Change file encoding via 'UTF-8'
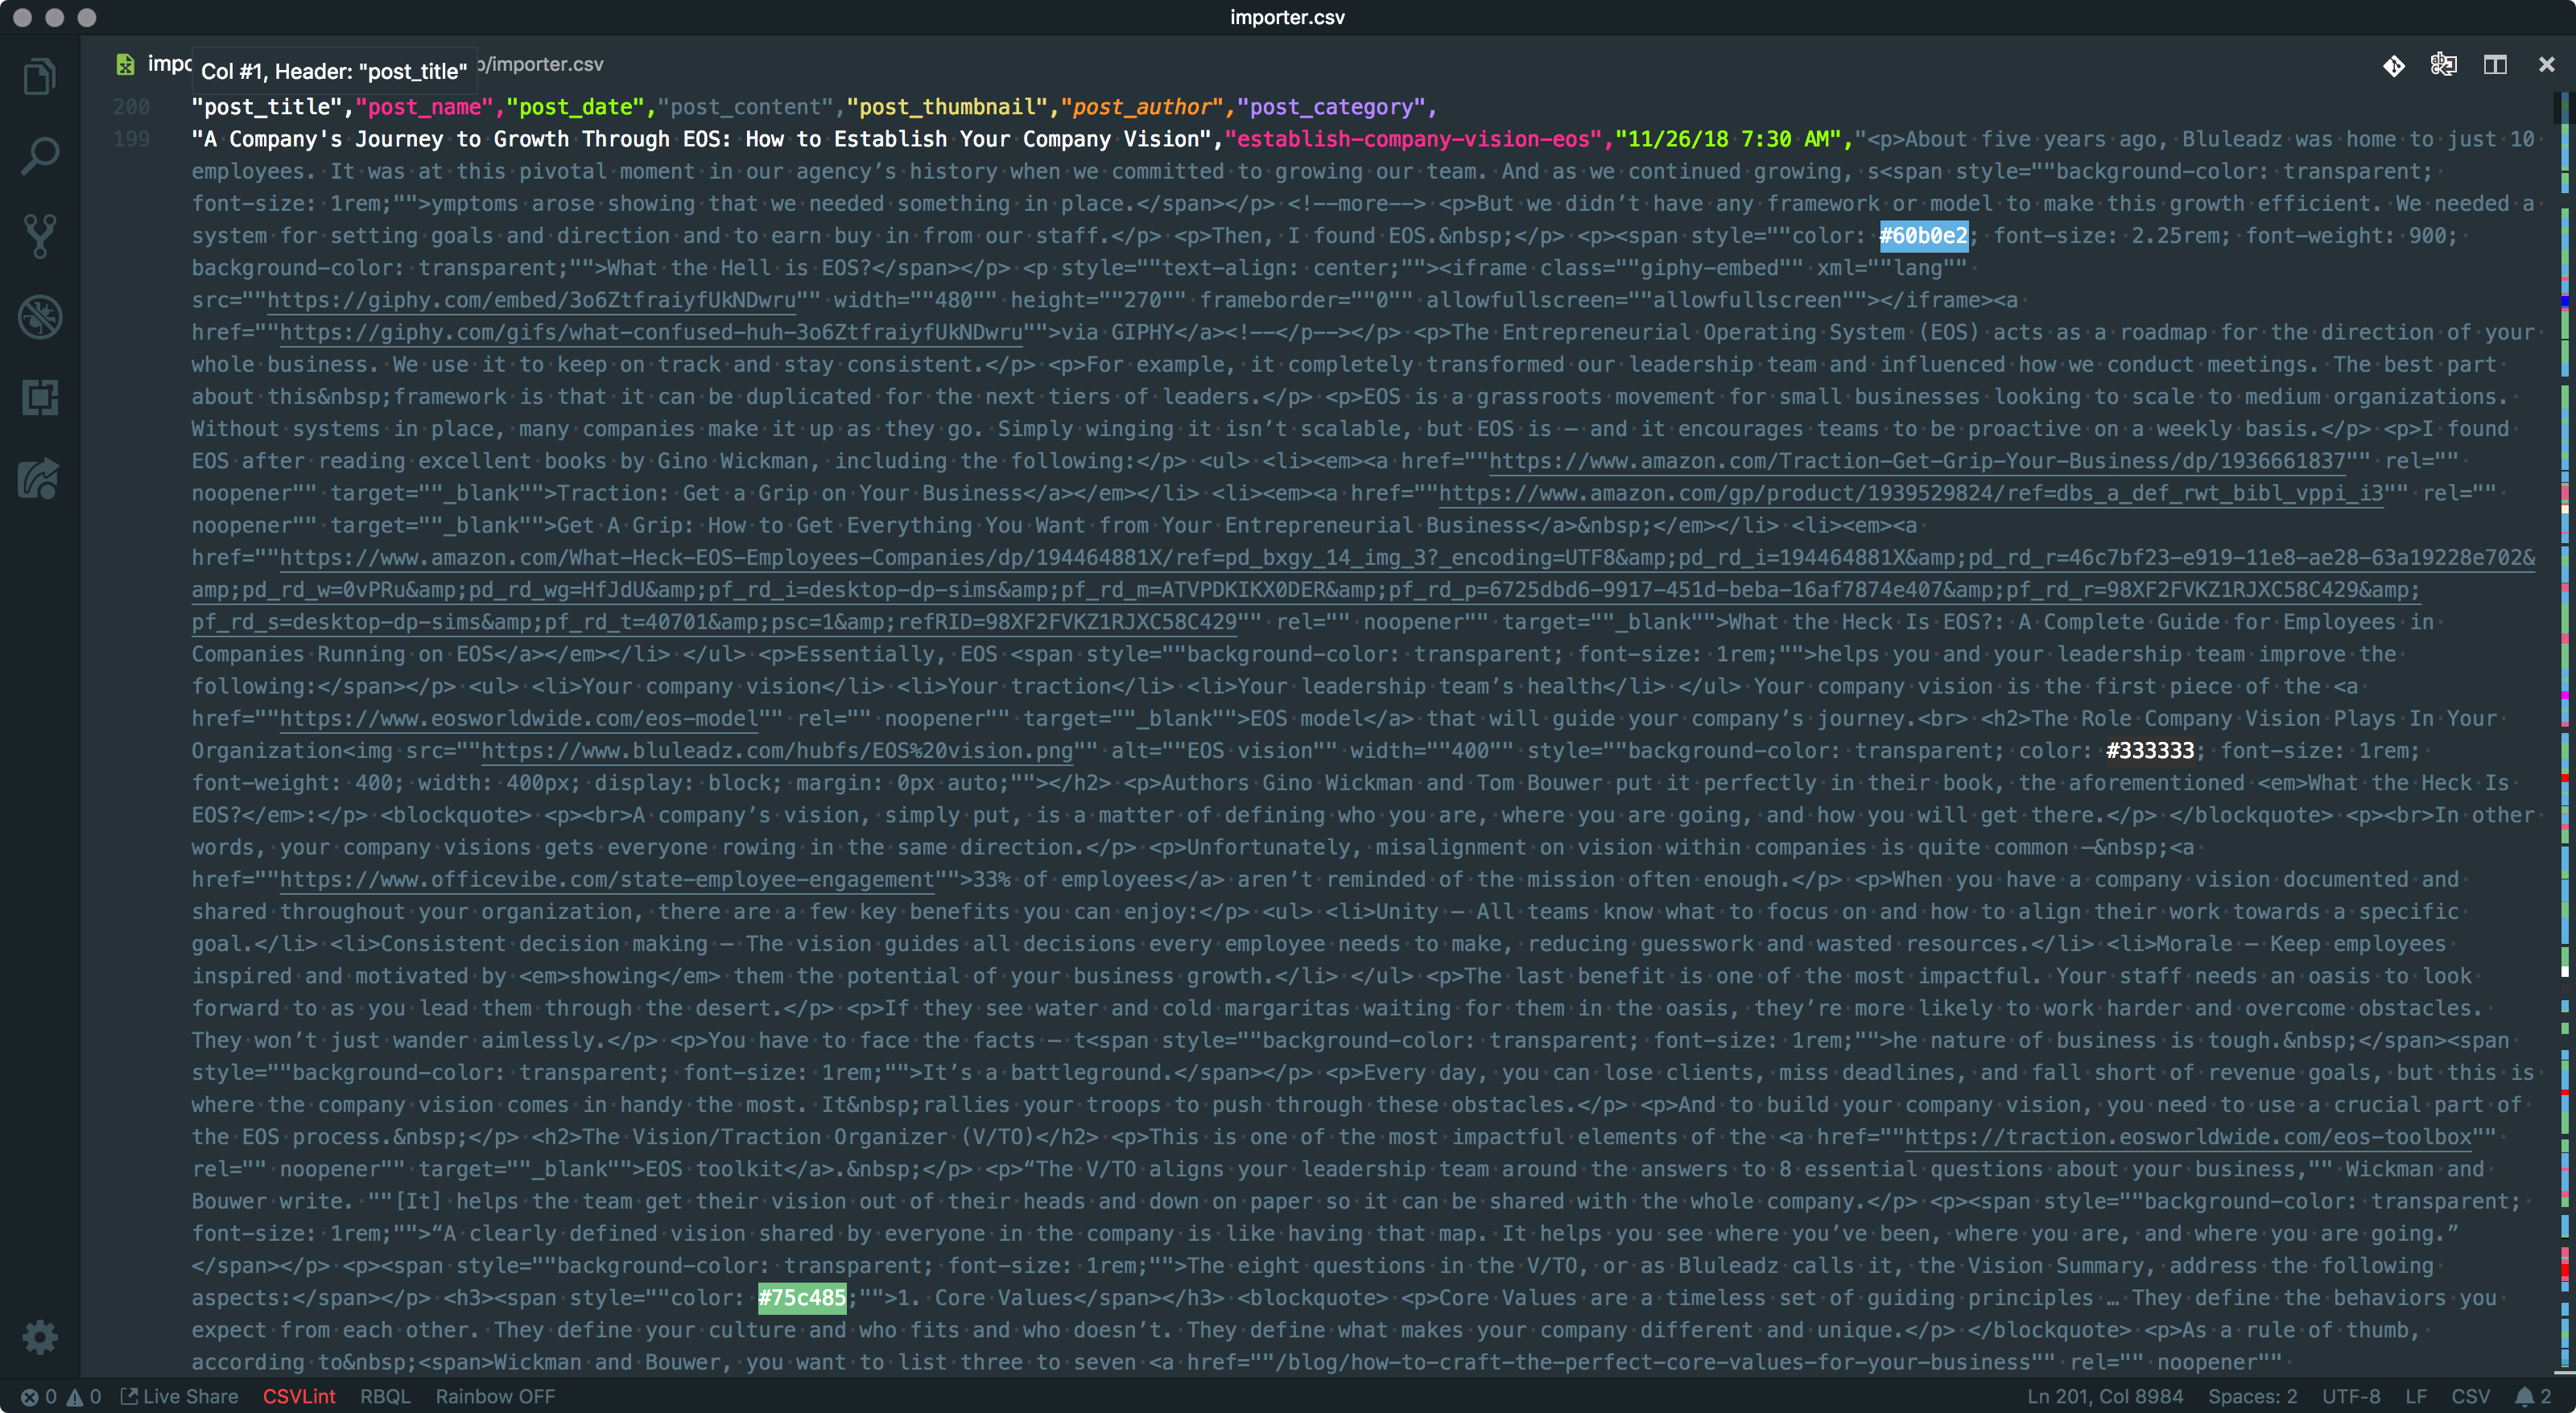The height and width of the screenshot is (1413, 2576). (2351, 1396)
